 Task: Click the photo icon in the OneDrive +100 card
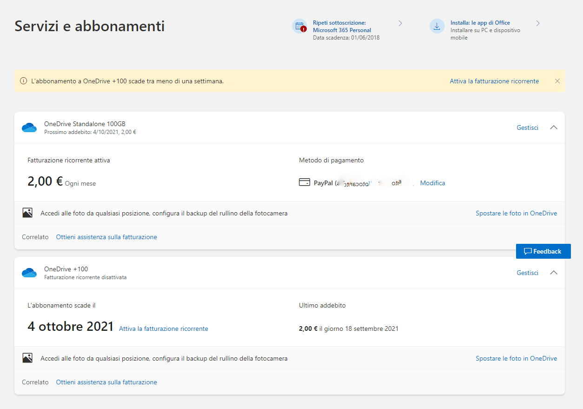click(x=27, y=358)
